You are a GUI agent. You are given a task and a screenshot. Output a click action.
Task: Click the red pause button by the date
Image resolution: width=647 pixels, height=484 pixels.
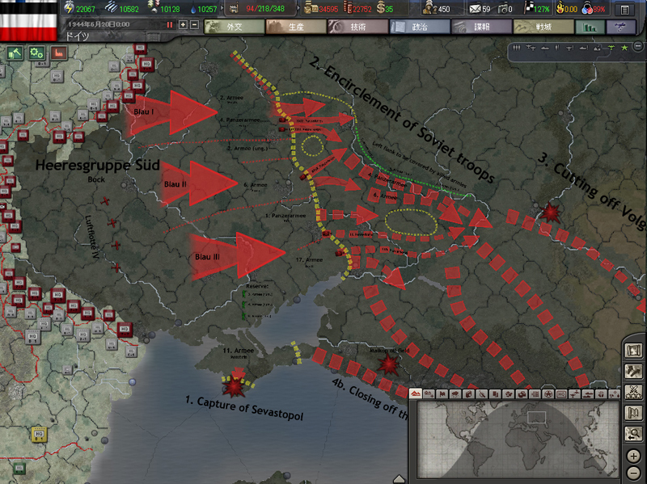[x=170, y=25]
